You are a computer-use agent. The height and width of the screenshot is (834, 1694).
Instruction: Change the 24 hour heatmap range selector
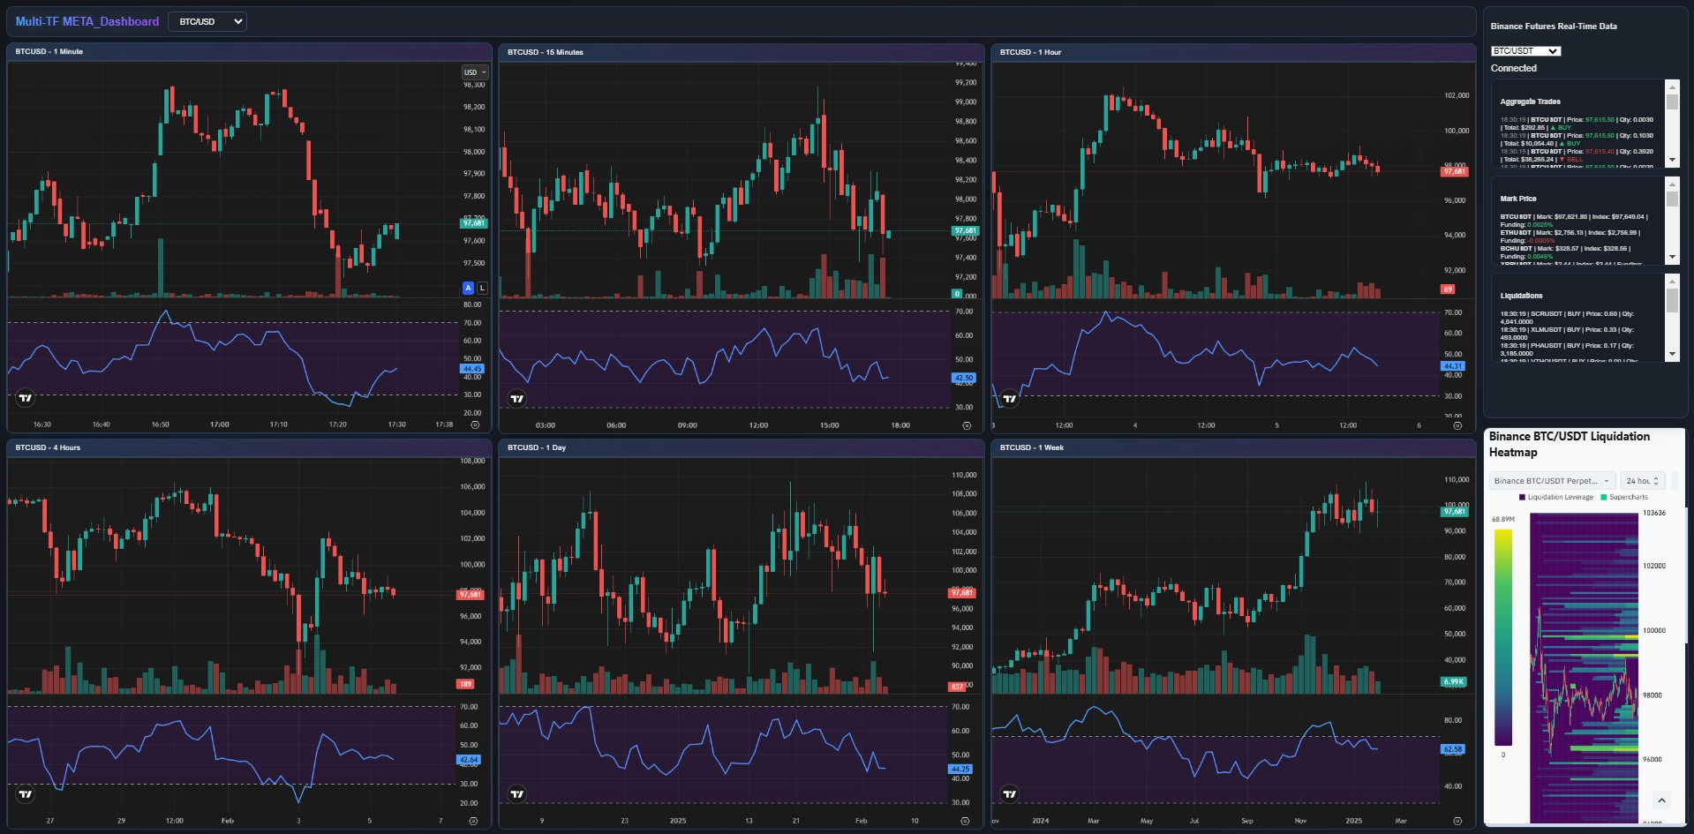[x=1643, y=481]
